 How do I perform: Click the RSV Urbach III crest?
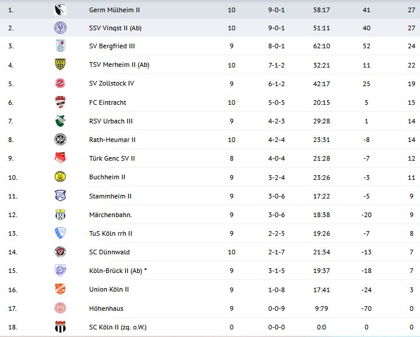click(x=60, y=121)
